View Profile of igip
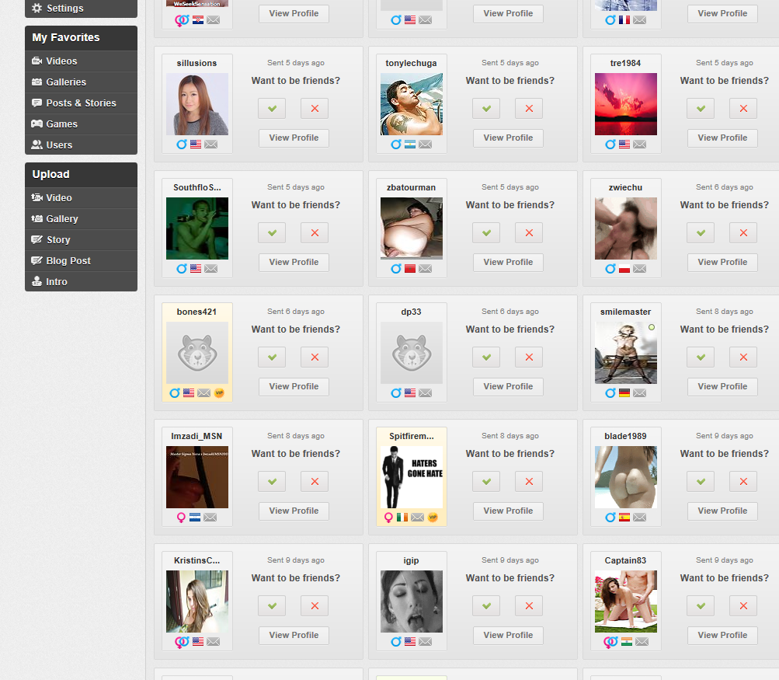 click(508, 635)
